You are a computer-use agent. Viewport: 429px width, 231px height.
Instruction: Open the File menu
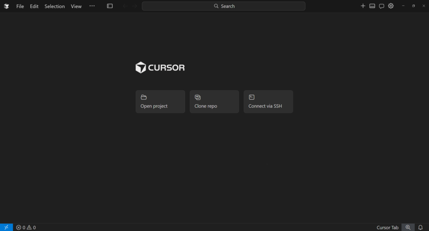[x=20, y=6]
